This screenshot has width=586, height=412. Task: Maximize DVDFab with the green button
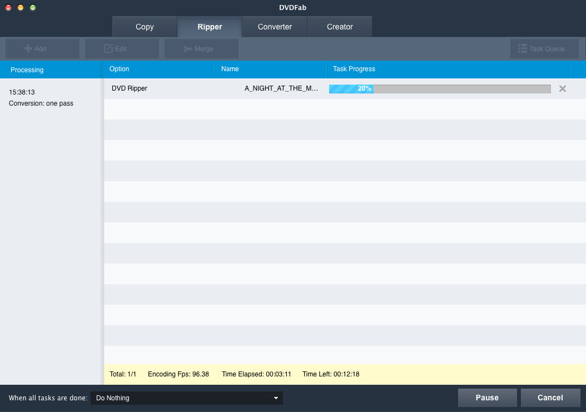(33, 7)
